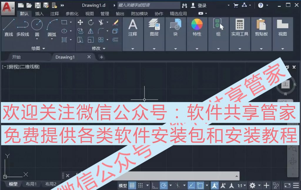
Task: Select the 圆弧 (Arc) tool
Action: [x=52, y=28]
